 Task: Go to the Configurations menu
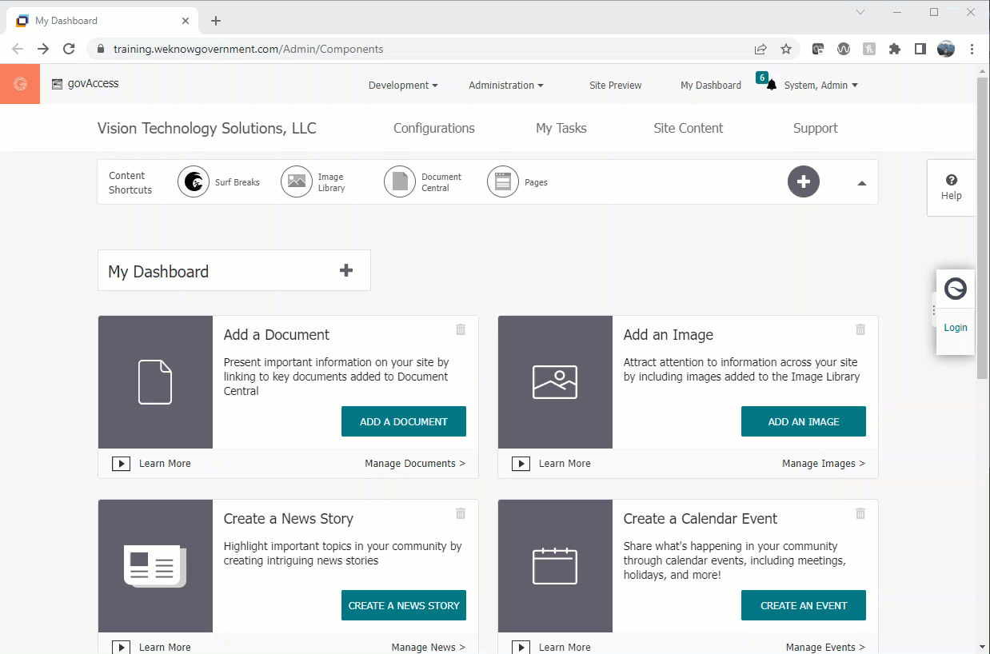433,128
